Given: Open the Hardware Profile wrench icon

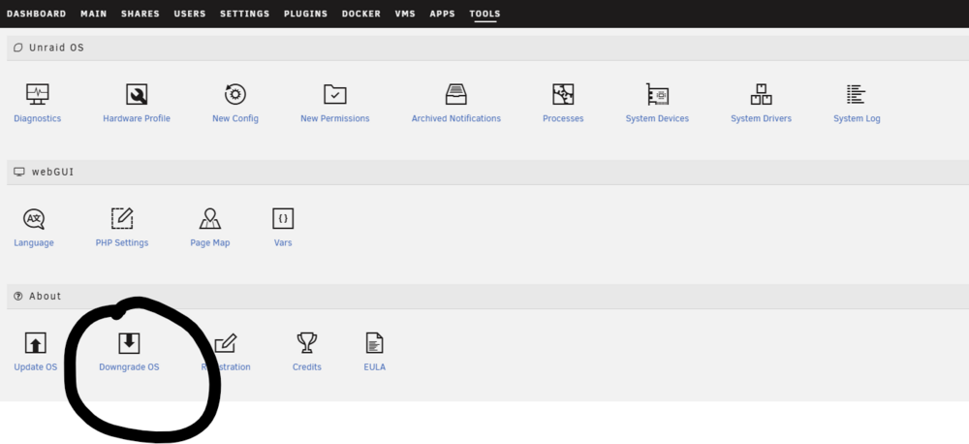Looking at the screenshot, I should (137, 94).
